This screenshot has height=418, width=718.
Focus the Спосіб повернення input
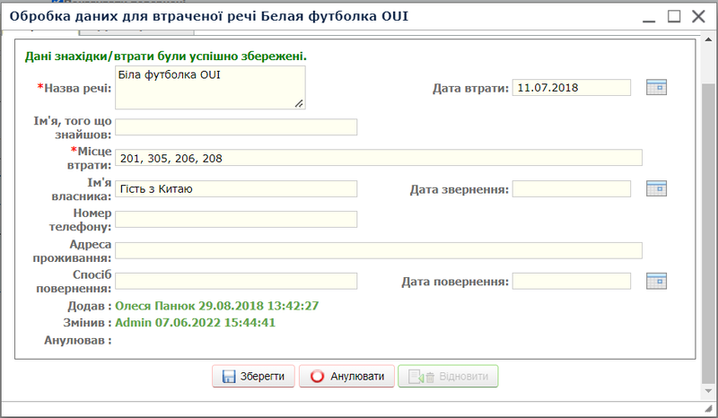(236, 281)
